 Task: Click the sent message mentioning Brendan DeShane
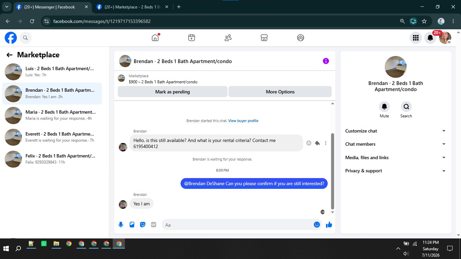(254, 183)
